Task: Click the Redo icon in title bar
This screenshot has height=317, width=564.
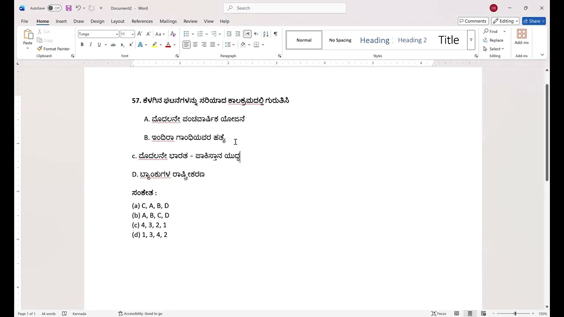Action: coord(91,8)
